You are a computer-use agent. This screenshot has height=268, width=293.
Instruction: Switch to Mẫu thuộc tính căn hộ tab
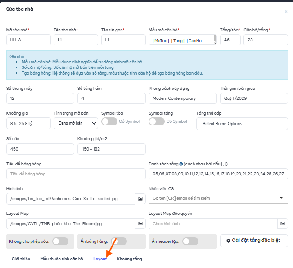tap(62, 259)
